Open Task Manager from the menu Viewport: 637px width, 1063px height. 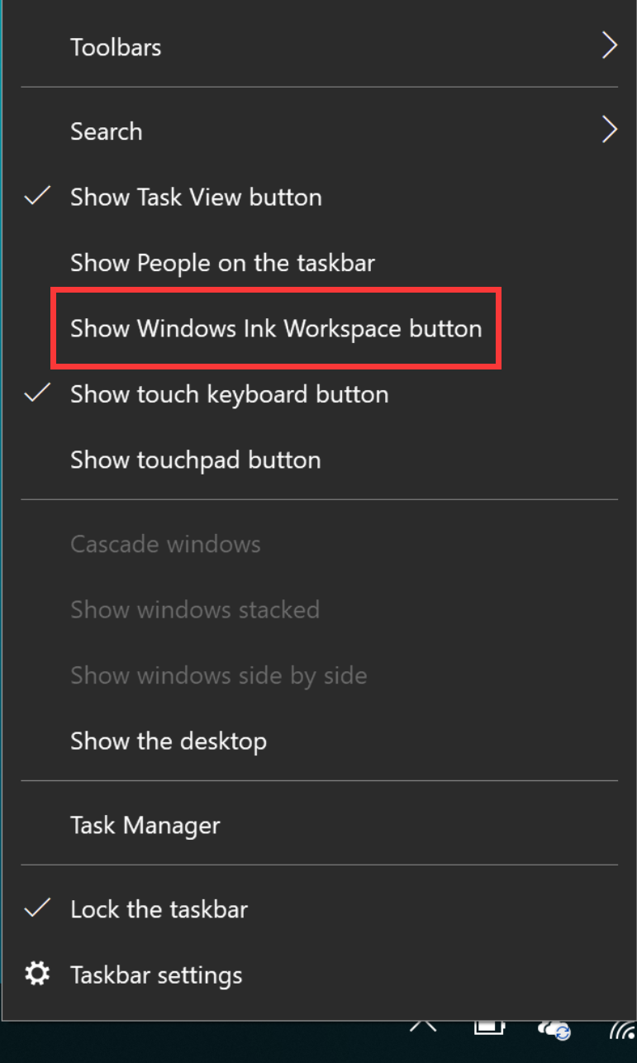pos(145,824)
